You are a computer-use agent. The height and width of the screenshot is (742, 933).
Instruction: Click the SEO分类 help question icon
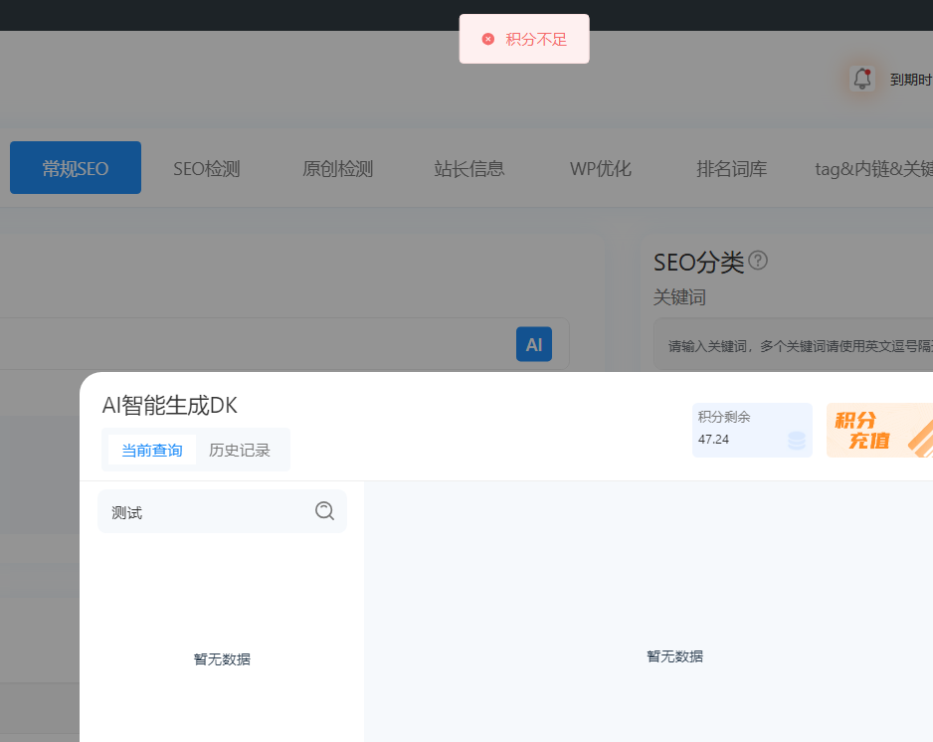[x=758, y=261]
